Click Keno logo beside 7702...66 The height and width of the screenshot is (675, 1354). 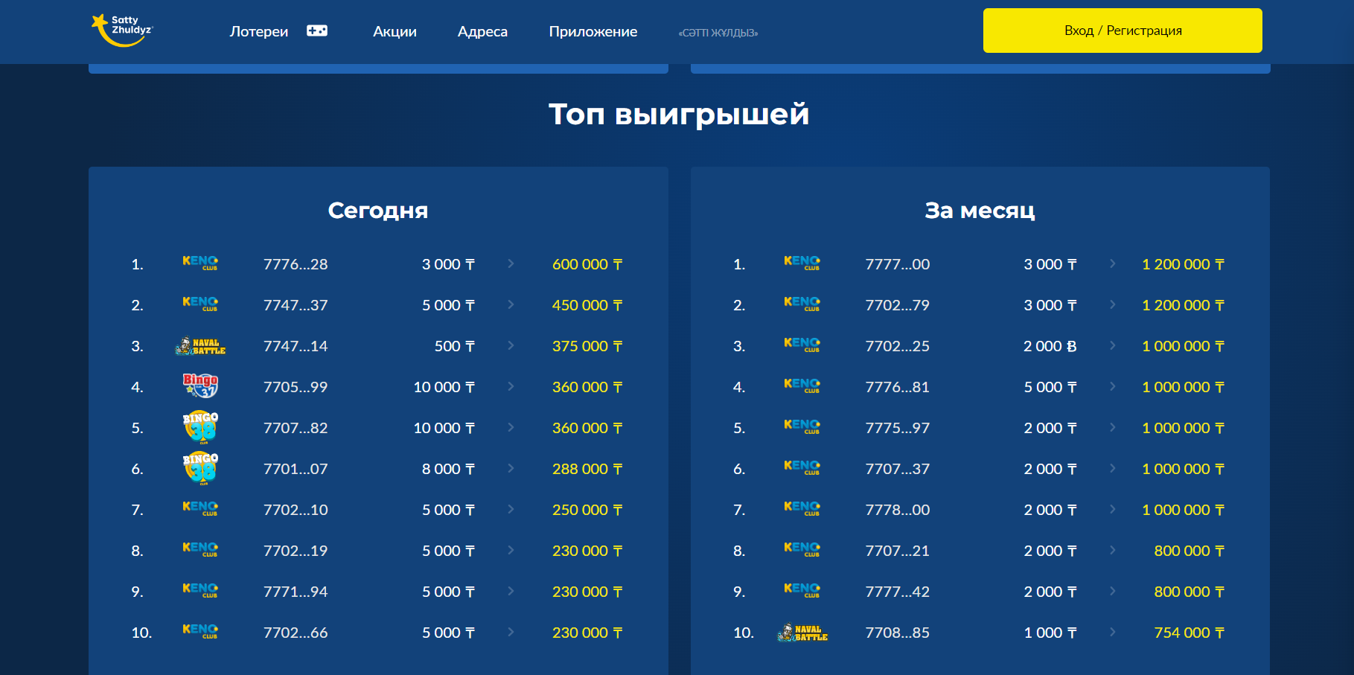tap(200, 631)
